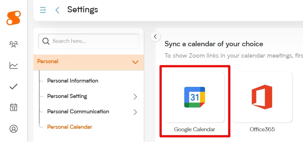This screenshot has width=303, height=142.
Task: Collapse the Personal settings section
Action: [135, 62]
